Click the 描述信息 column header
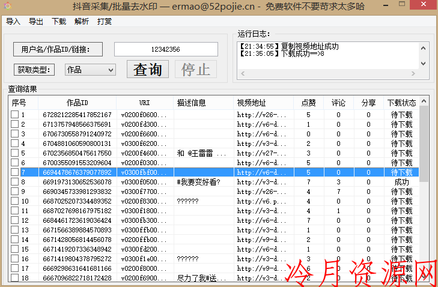Viewport: 438px width, 287px height. [204, 103]
